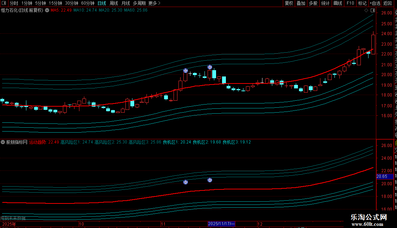The image size is (397, 228).
Task: Click 高风险区2: 25.30 indicator value
Action: pyautogui.click(x=111, y=142)
